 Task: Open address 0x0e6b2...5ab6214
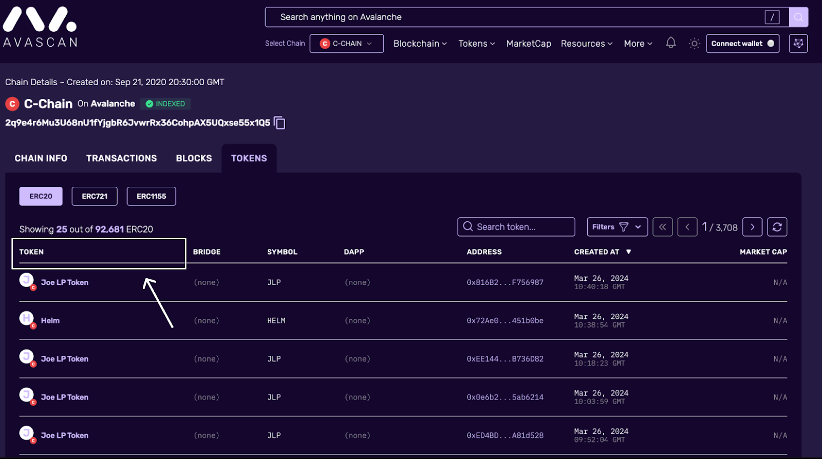(505, 397)
